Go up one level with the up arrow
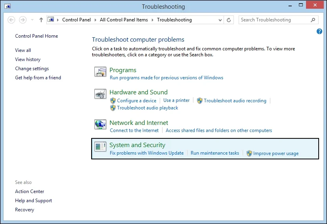 41,20
